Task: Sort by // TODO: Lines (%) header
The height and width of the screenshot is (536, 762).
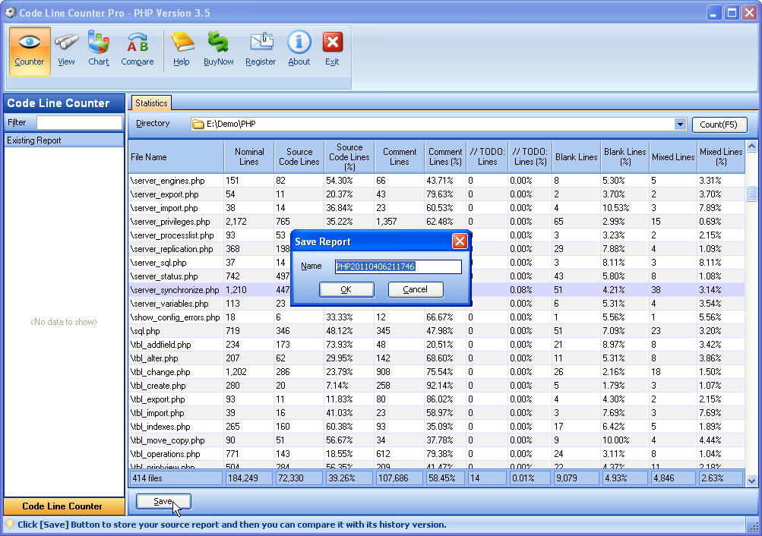Action: point(530,157)
